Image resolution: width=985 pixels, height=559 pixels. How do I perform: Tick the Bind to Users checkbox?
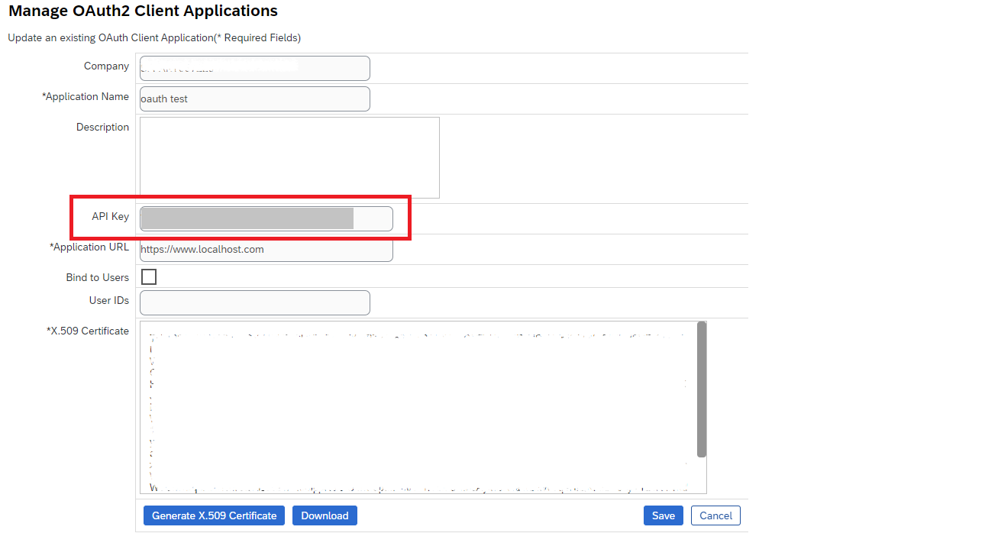point(149,276)
